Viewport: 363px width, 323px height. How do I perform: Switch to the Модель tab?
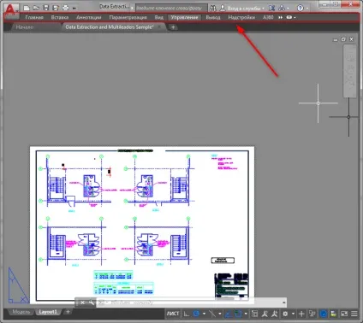point(21,312)
